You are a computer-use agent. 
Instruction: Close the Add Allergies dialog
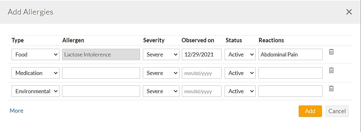pyautogui.click(x=349, y=12)
